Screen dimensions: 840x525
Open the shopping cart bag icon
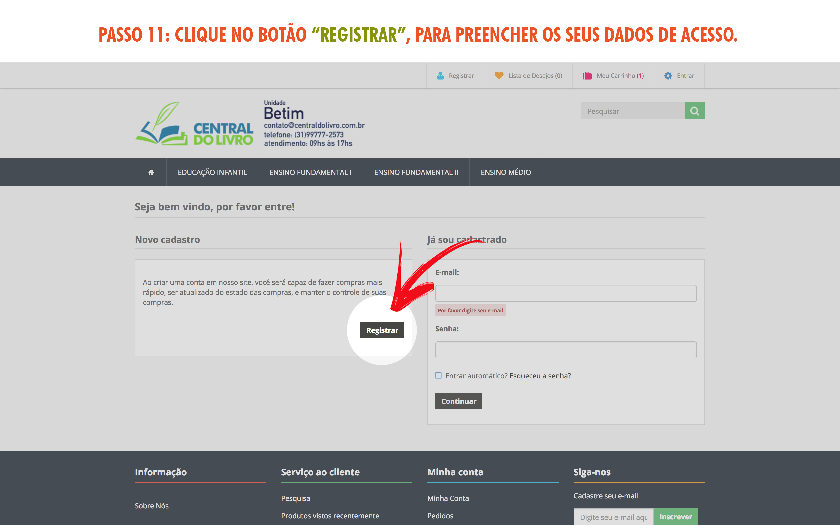(587, 76)
